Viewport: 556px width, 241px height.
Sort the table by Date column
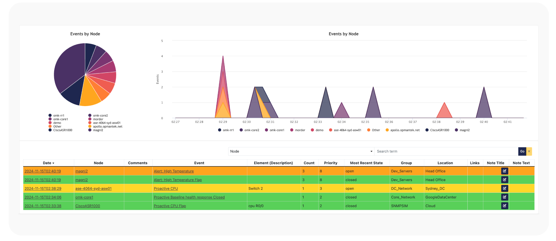(48, 163)
